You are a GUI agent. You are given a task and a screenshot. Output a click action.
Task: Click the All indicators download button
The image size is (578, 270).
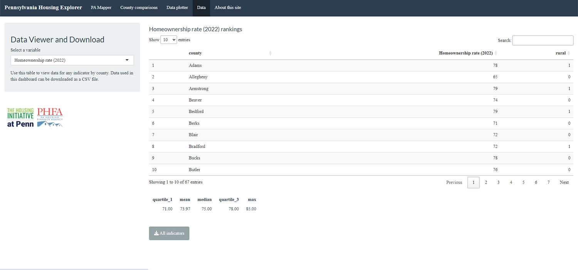coord(169,233)
